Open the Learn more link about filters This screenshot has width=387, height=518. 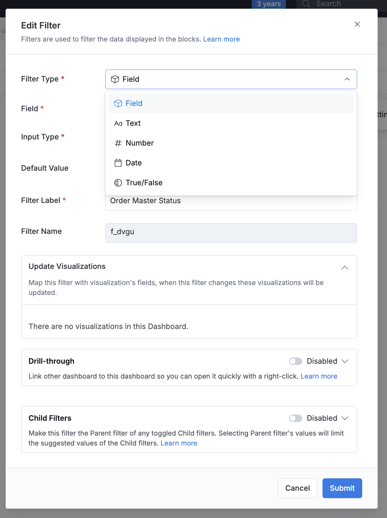pyautogui.click(x=221, y=39)
